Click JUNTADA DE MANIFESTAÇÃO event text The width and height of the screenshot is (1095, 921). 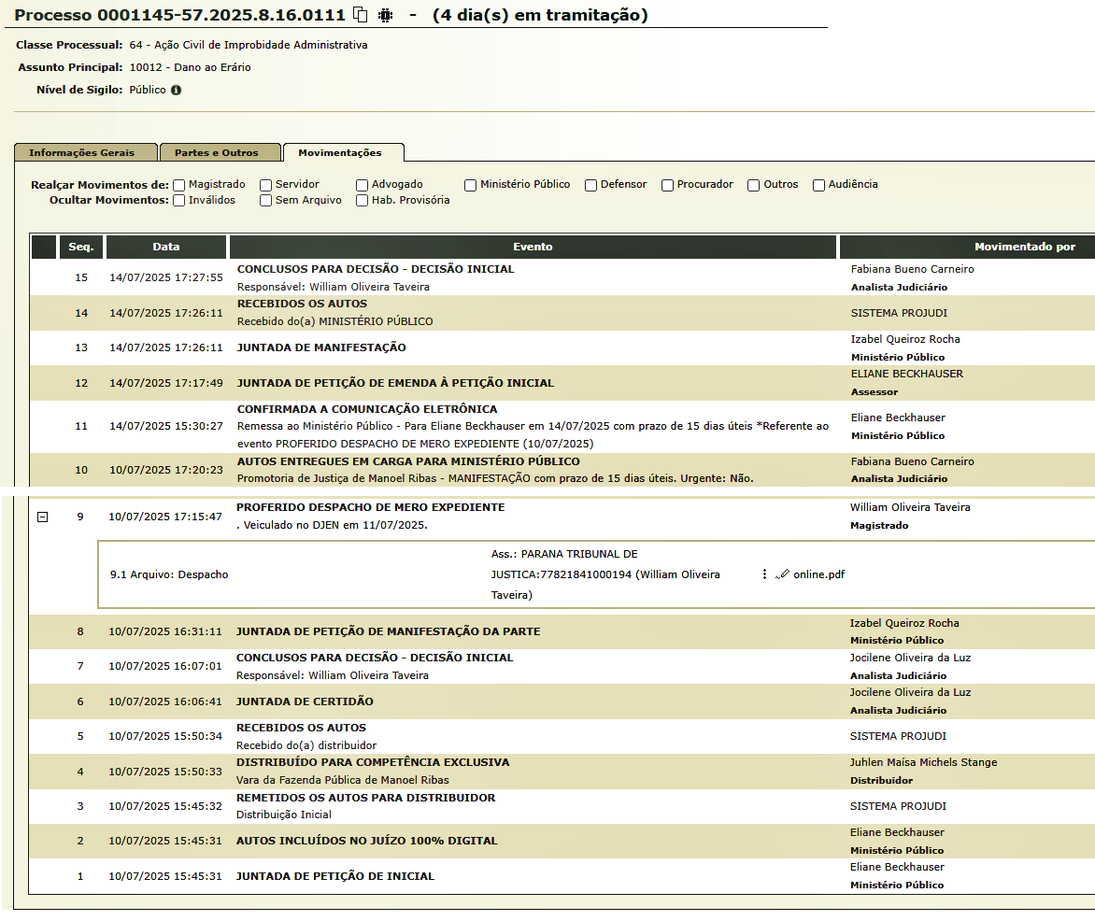[321, 347]
